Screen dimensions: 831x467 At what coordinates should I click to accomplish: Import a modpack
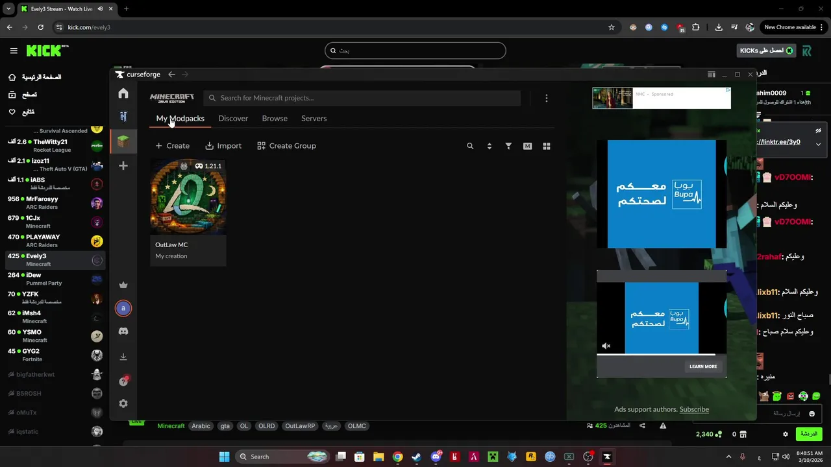tap(223, 146)
